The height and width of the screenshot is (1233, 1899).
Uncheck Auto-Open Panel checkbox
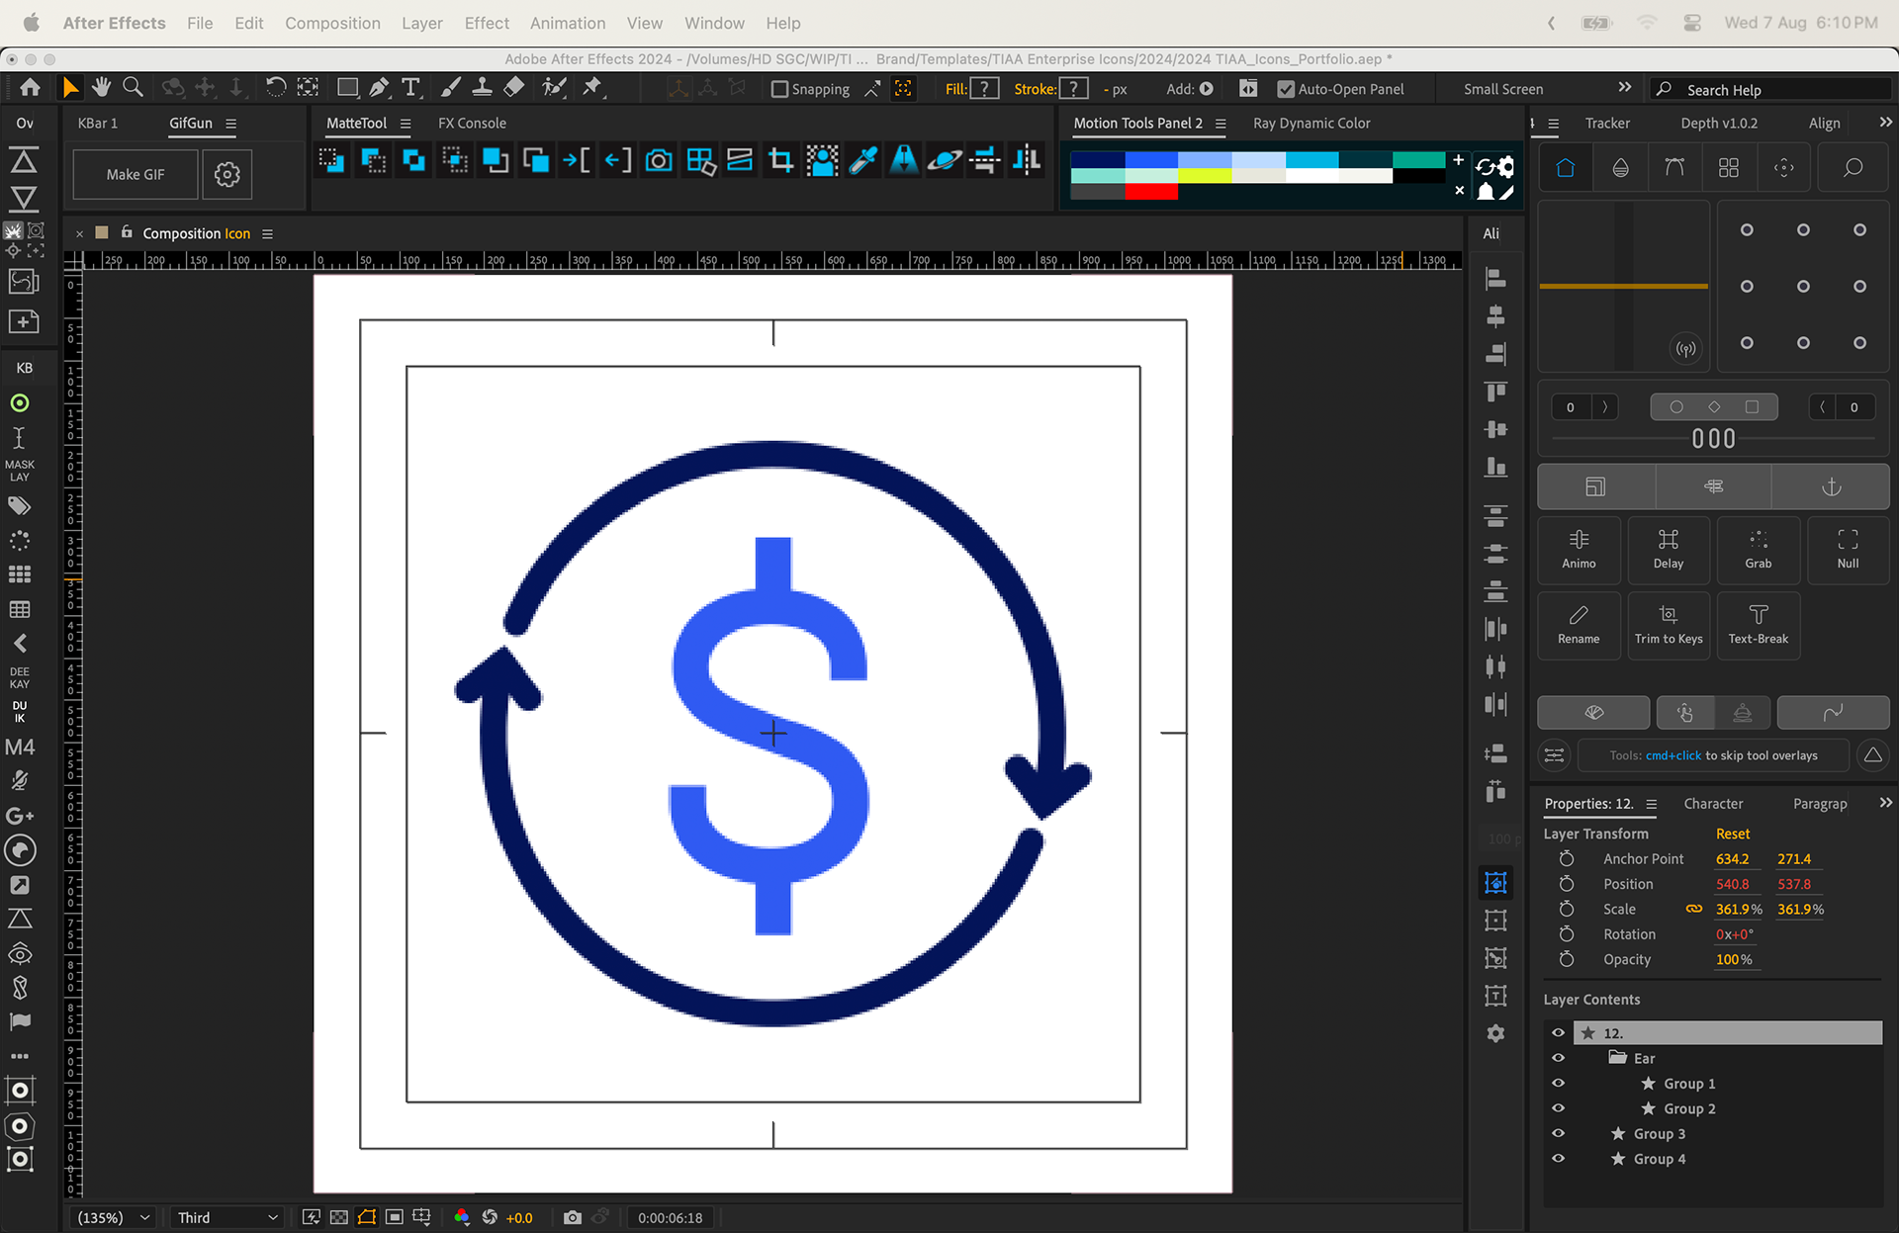[x=1286, y=89]
